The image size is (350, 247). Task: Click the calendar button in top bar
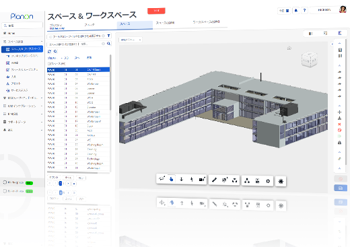pyautogui.click(x=284, y=11)
